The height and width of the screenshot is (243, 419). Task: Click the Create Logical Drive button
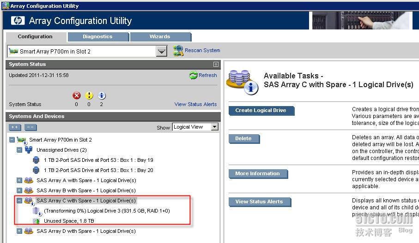pos(261,110)
